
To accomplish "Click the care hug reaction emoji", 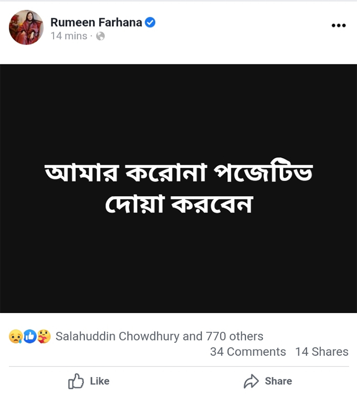I will [44, 337].
